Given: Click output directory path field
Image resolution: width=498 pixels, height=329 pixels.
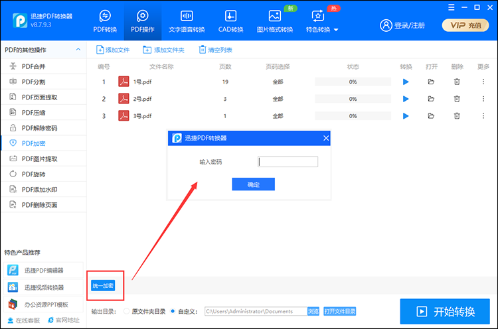Looking at the screenshot, I should [x=256, y=311].
